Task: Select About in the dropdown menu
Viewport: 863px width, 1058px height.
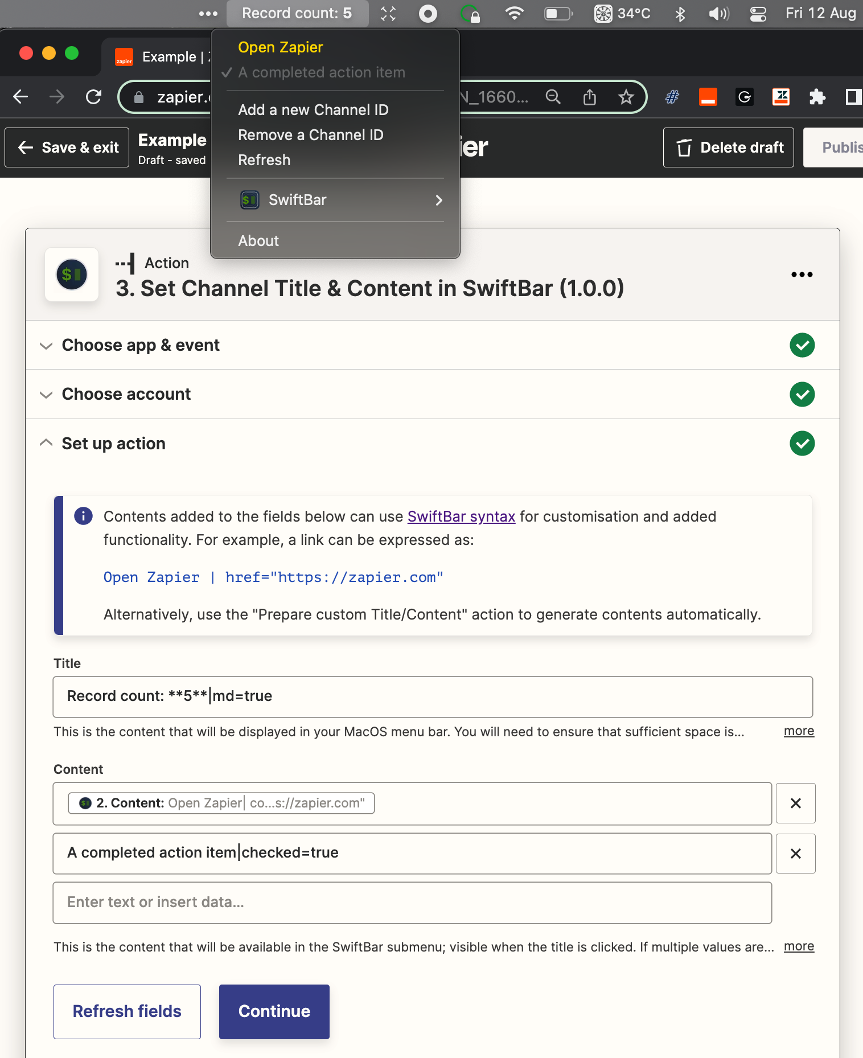Action: (258, 241)
